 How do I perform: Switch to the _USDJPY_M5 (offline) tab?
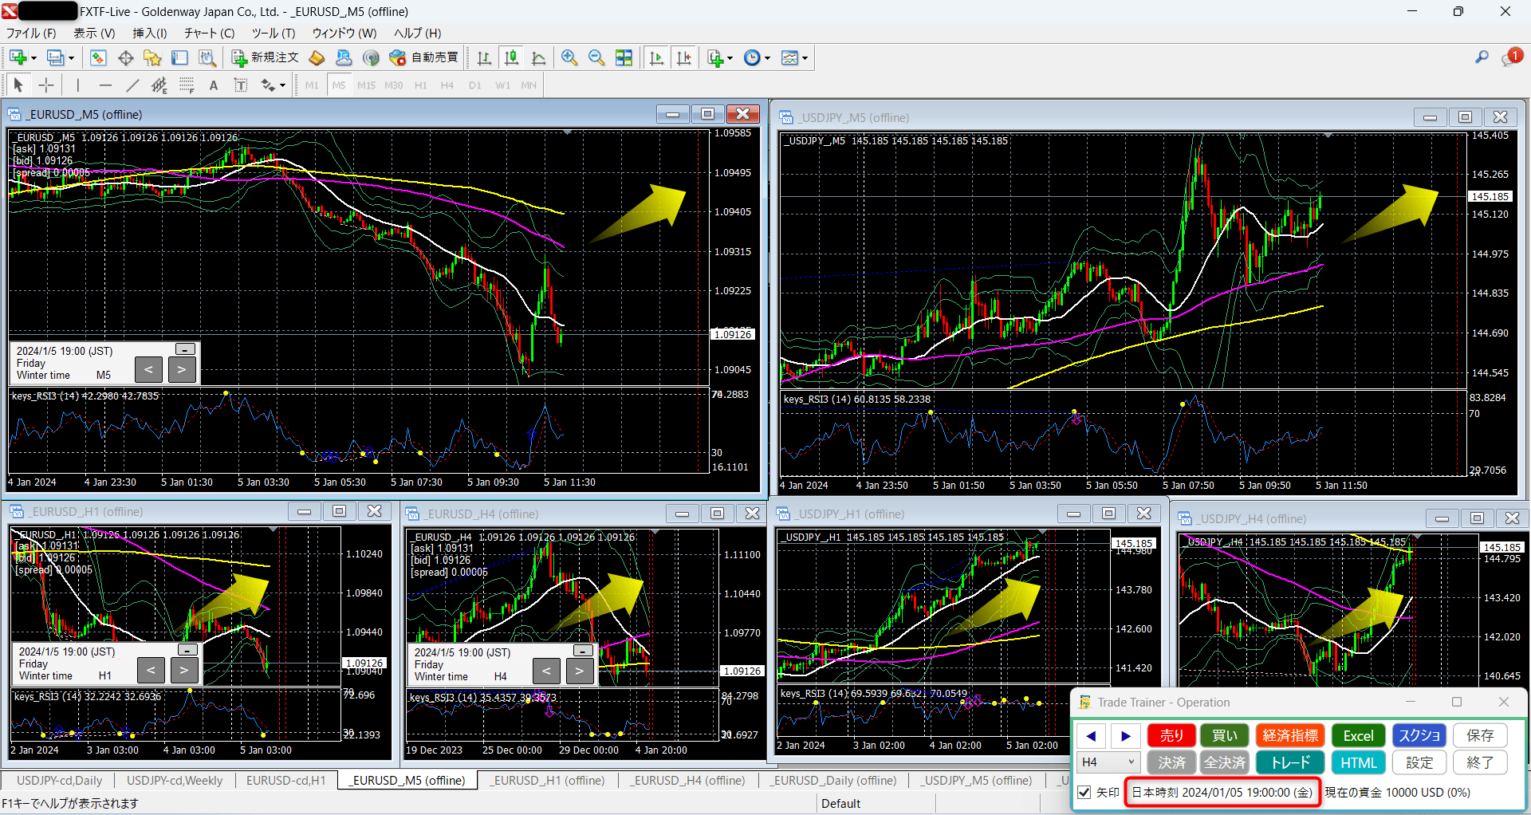tap(976, 780)
